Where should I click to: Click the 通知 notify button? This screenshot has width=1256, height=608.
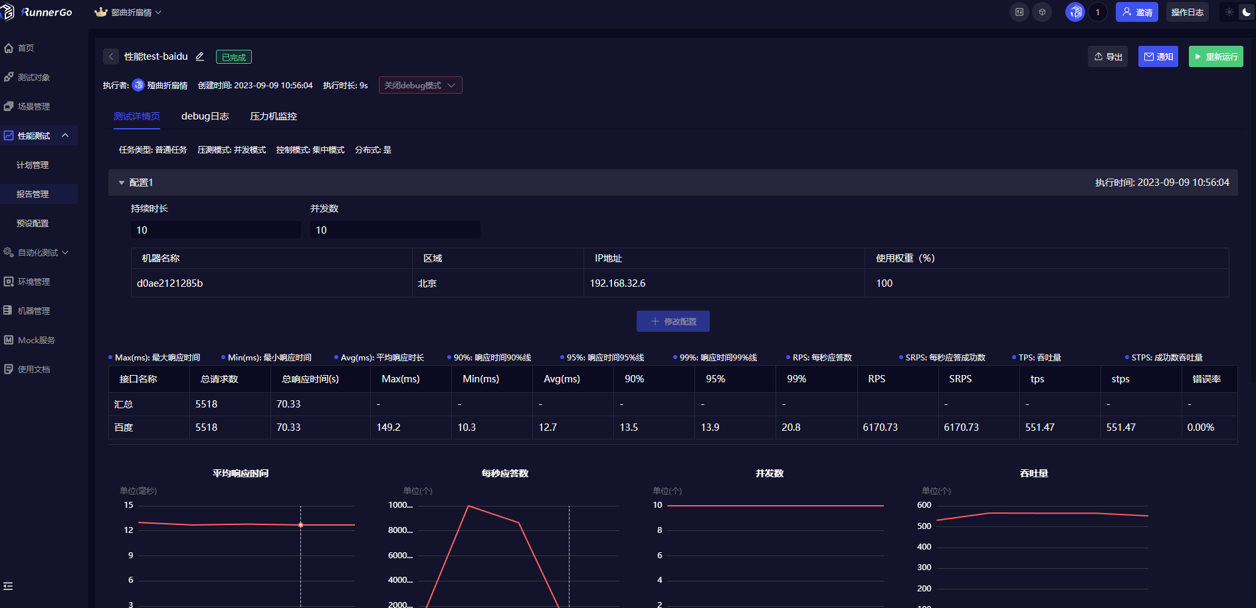tap(1158, 56)
